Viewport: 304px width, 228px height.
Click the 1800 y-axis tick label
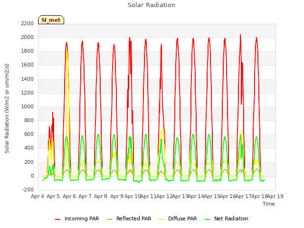pos(28,51)
